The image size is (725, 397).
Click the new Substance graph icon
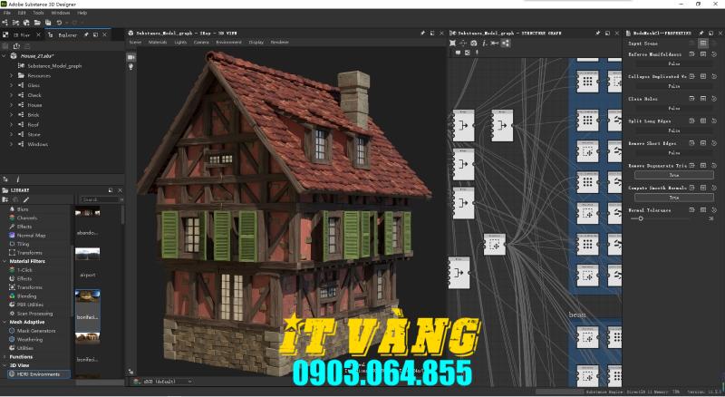(x=5, y=23)
